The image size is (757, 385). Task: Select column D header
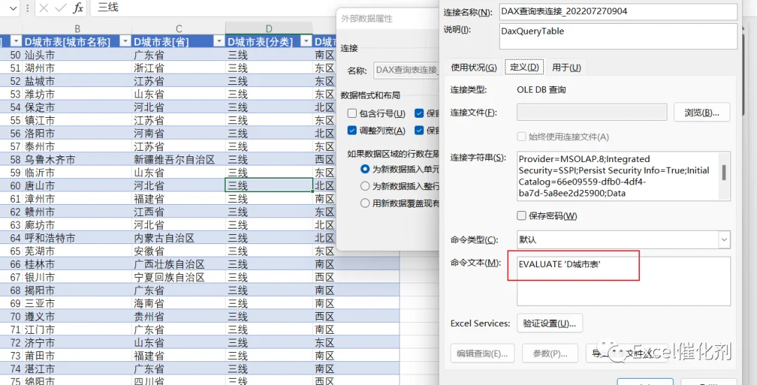269,29
